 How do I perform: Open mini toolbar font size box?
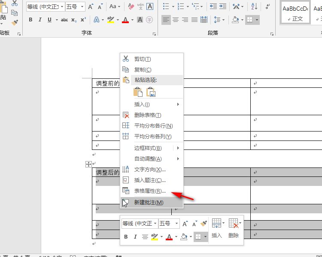[x=169, y=223]
